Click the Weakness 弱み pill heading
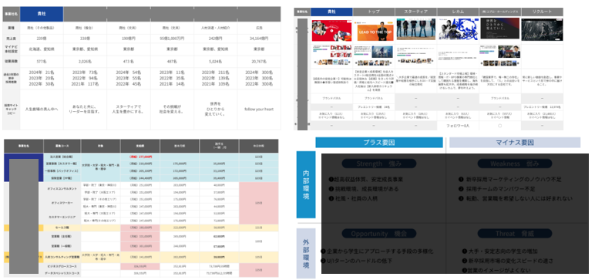The height and width of the screenshot is (280, 595). tap(515, 164)
